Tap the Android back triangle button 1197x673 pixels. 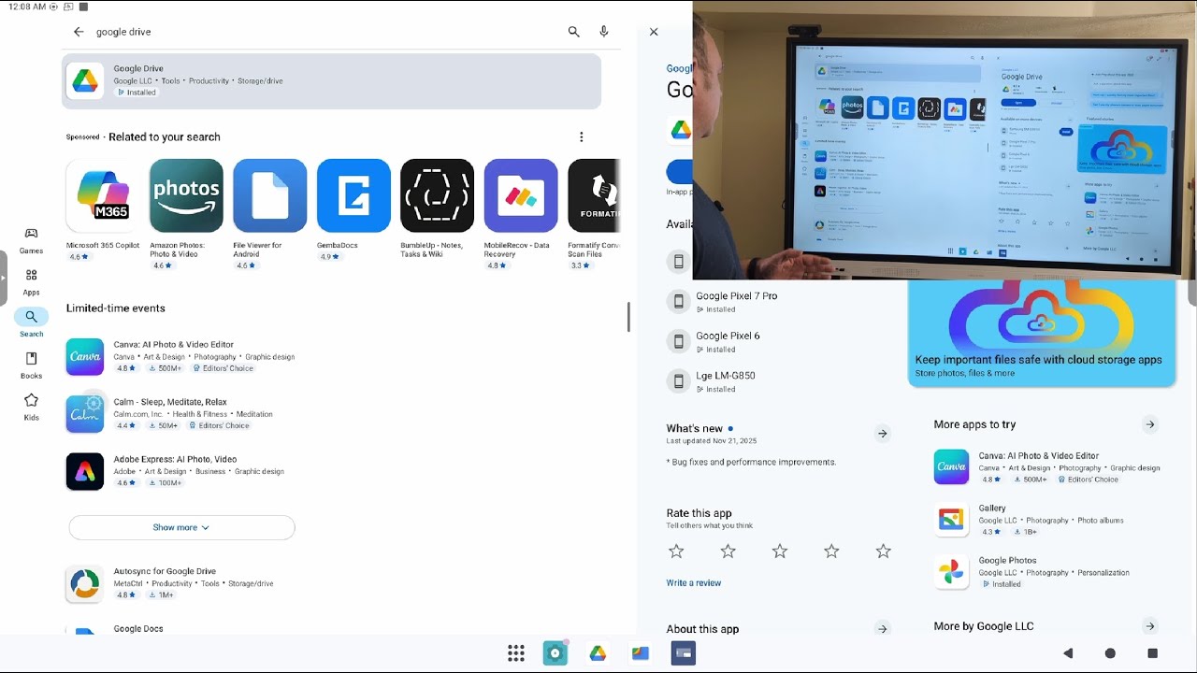click(x=1068, y=653)
